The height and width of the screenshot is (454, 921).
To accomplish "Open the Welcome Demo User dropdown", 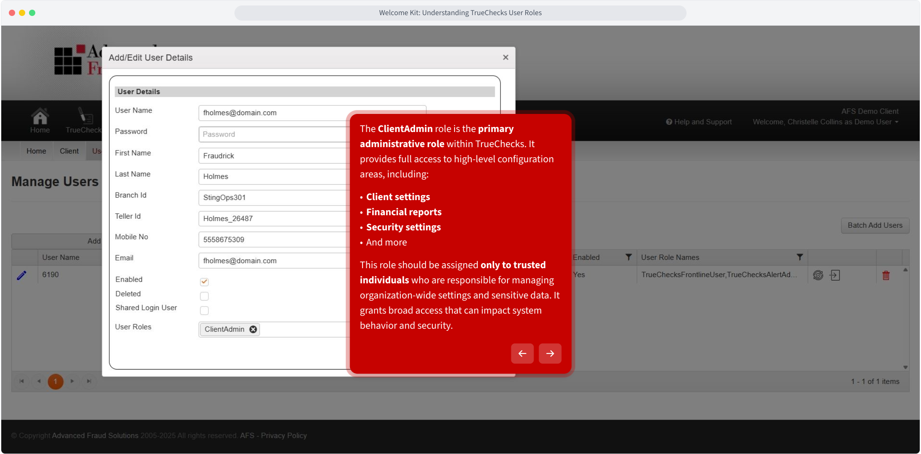I will 825,122.
